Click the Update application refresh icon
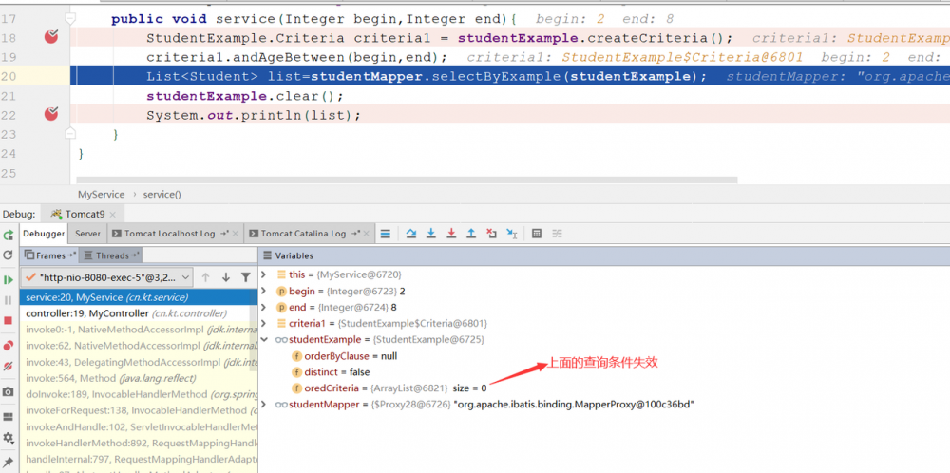Viewport: 950px width, 473px height. tap(8, 255)
